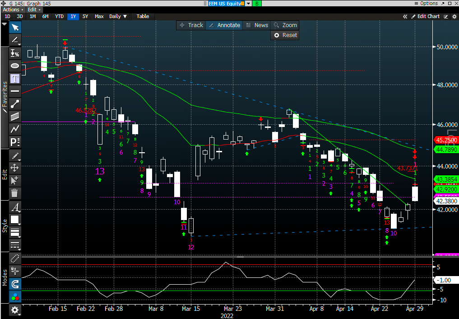Click the 46.5282 red price annotation
Image resolution: width=459 pixels, height=319 pixels.
[86, 110]
